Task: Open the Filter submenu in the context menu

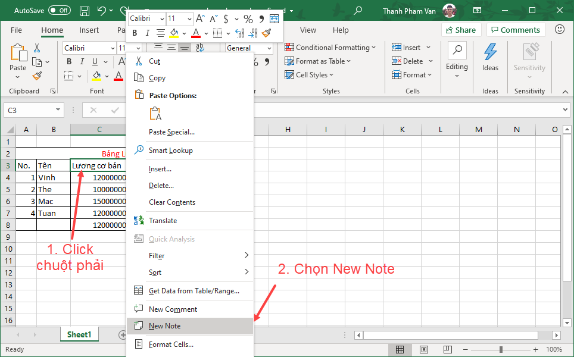Action: (x=190, y=255)
